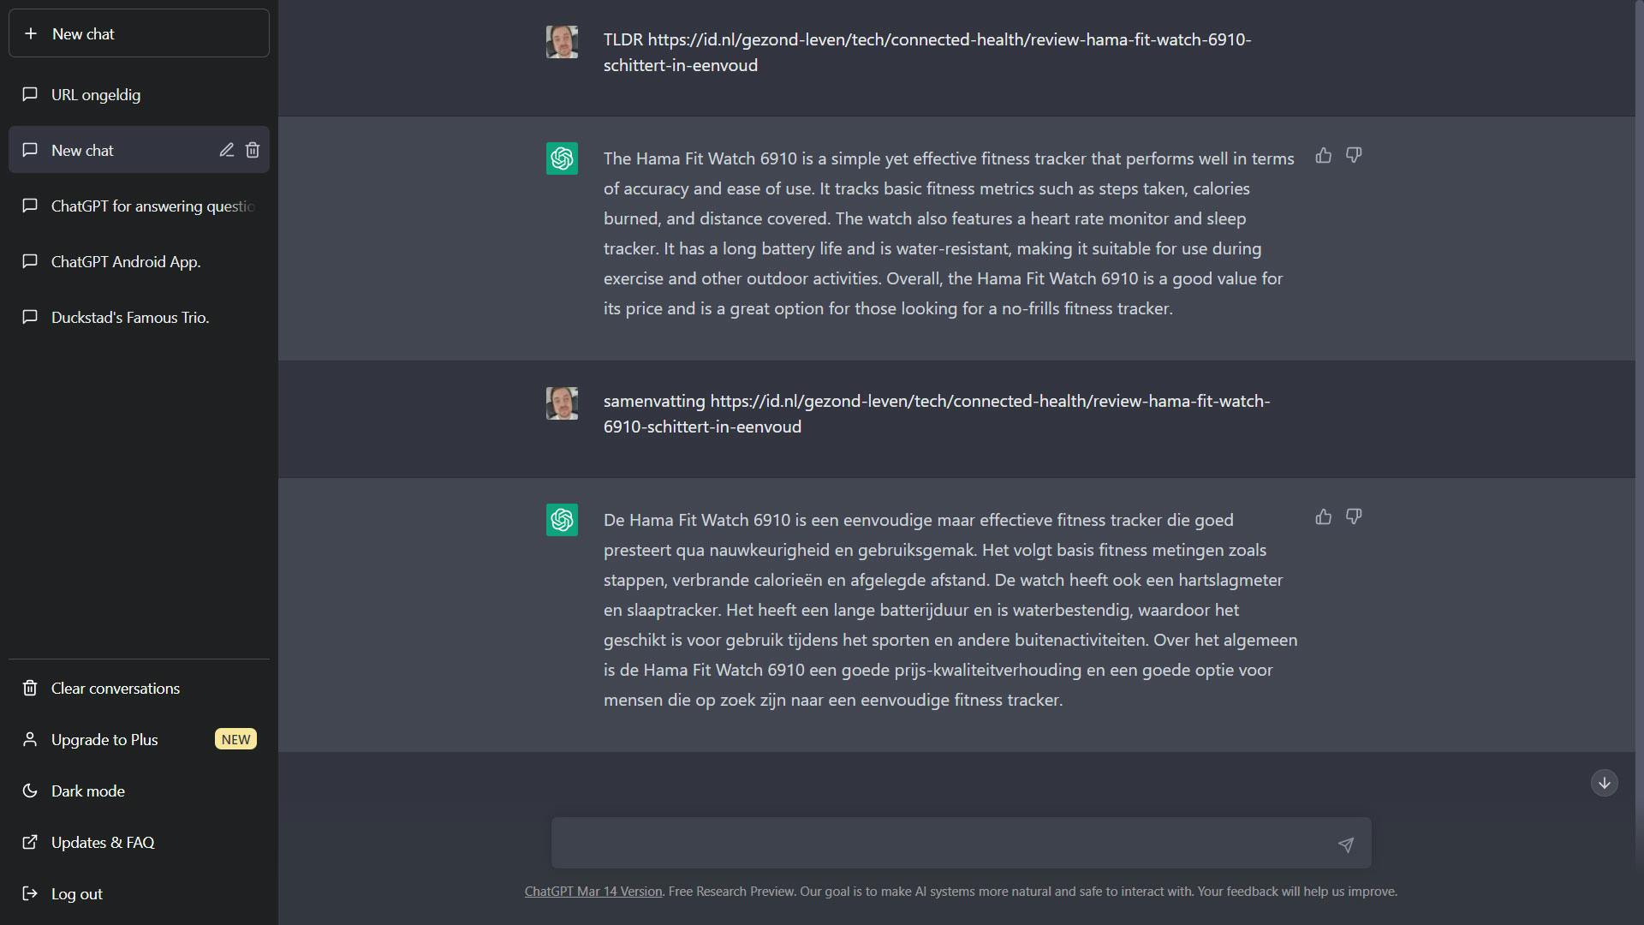The height and width of the screenshot is (925, 1644).
Task: Thumbs down the English Hama Fit Watch response
Action: [1354, 155]
